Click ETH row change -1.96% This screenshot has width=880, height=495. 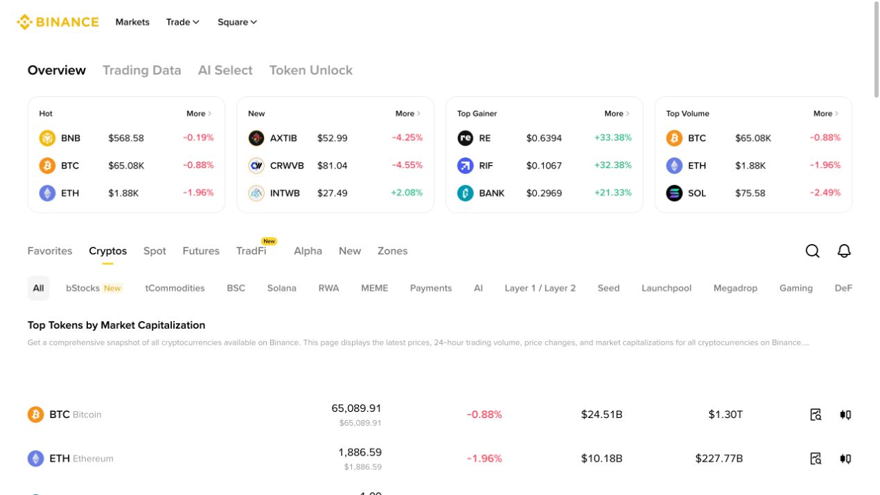click(x=484, y=458)
